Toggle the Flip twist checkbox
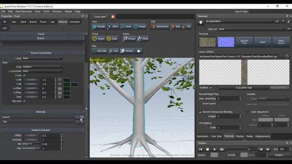292x164 pixels. [24, 101]
